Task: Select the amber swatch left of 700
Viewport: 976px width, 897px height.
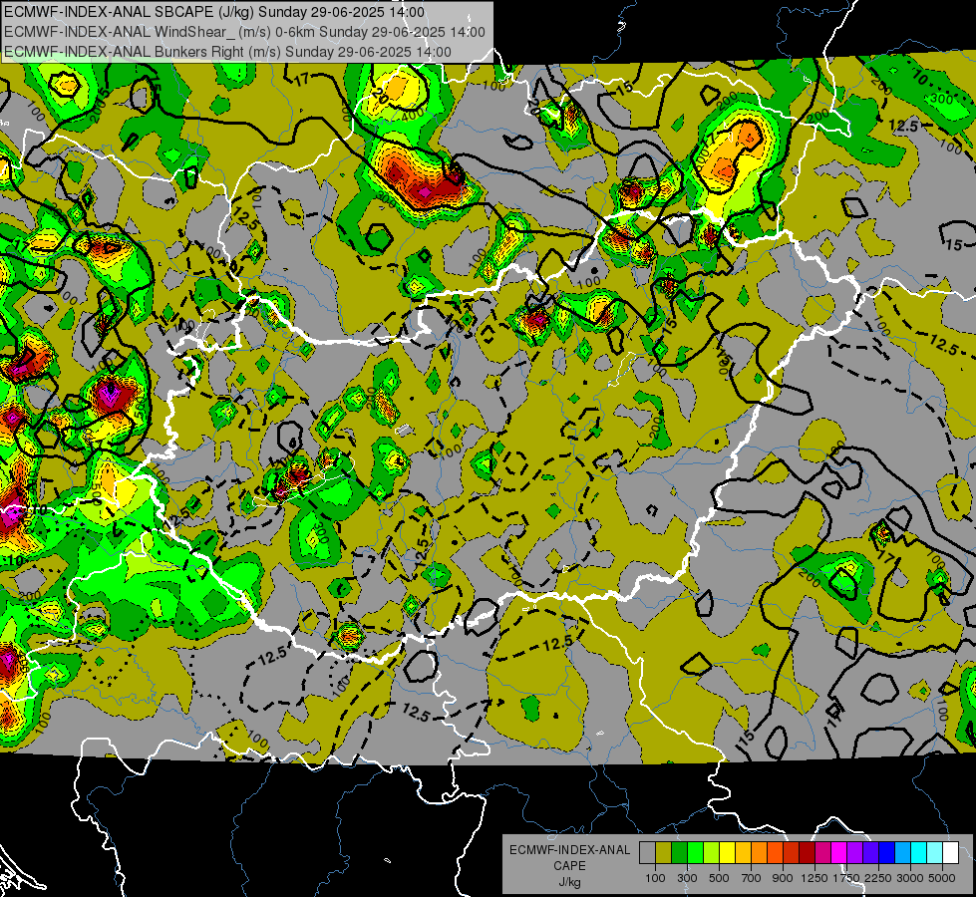Action: [x=743, y=853]
